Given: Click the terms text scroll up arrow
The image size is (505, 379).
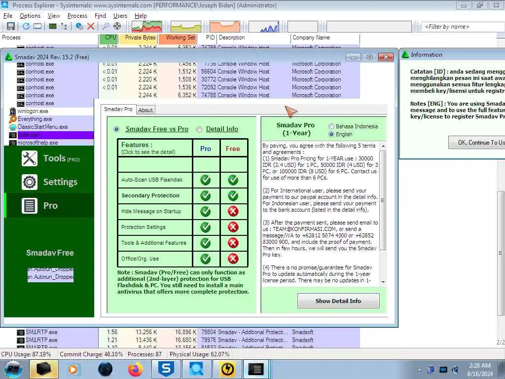Looking at the screenshot, I should pyautogui.click(x=383, y=146).
